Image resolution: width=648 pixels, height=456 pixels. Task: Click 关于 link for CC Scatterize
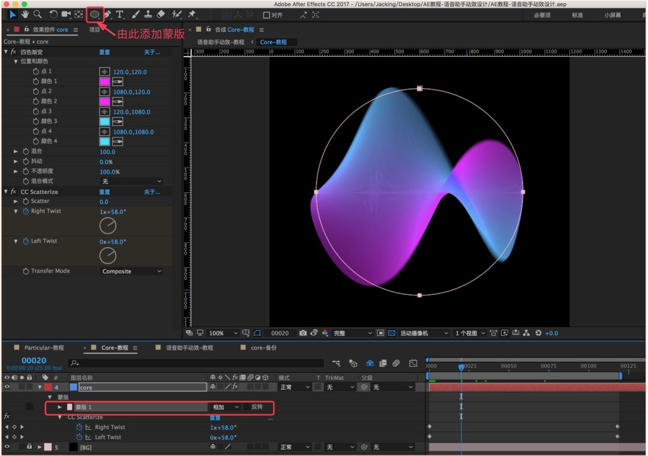coord(152,192)
